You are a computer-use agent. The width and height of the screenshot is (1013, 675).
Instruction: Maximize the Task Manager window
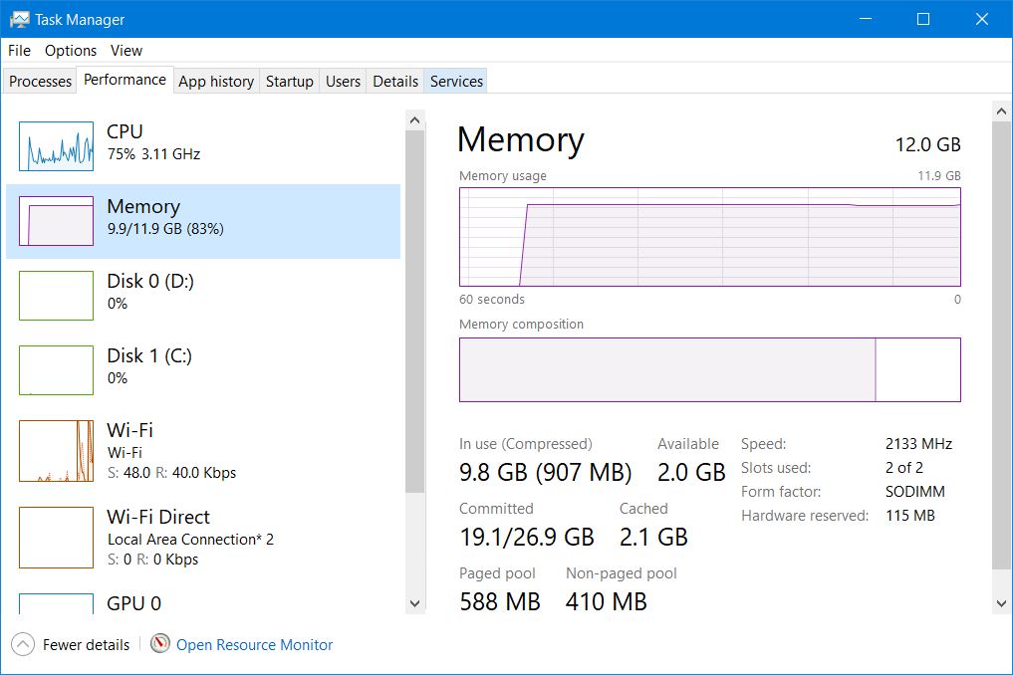tap(923, 19)
